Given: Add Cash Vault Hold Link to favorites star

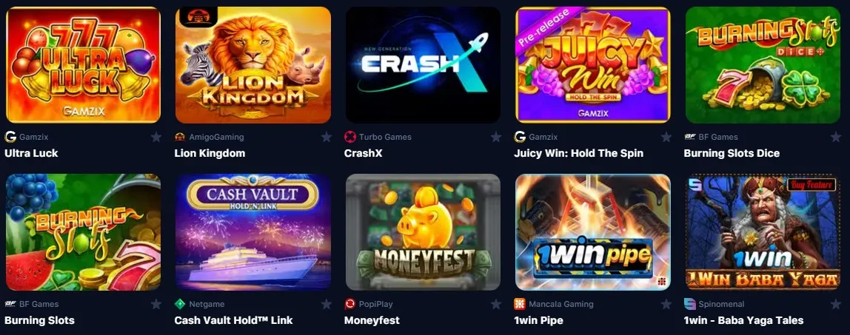Looking at the screenshot, I should coord(327,304).
